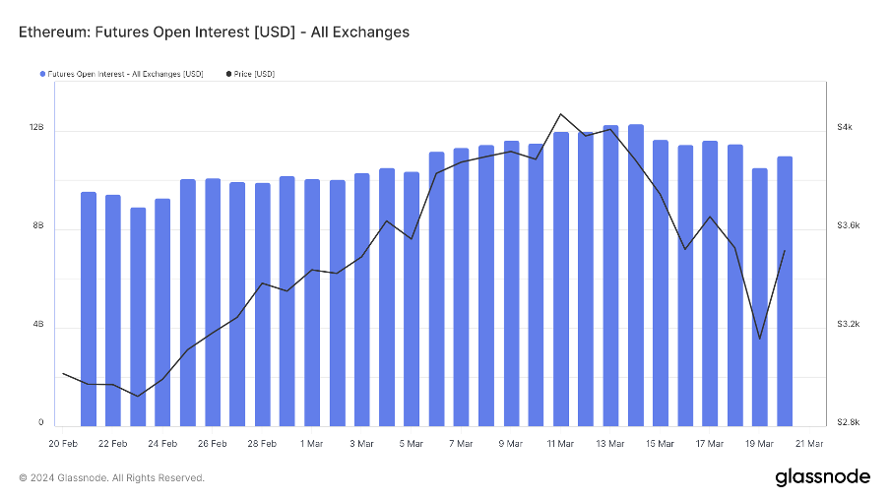Screen dimensions: 890x500
Task: Click the 2024 Glassnode copyright notice
Action: [x=112, y=478]
